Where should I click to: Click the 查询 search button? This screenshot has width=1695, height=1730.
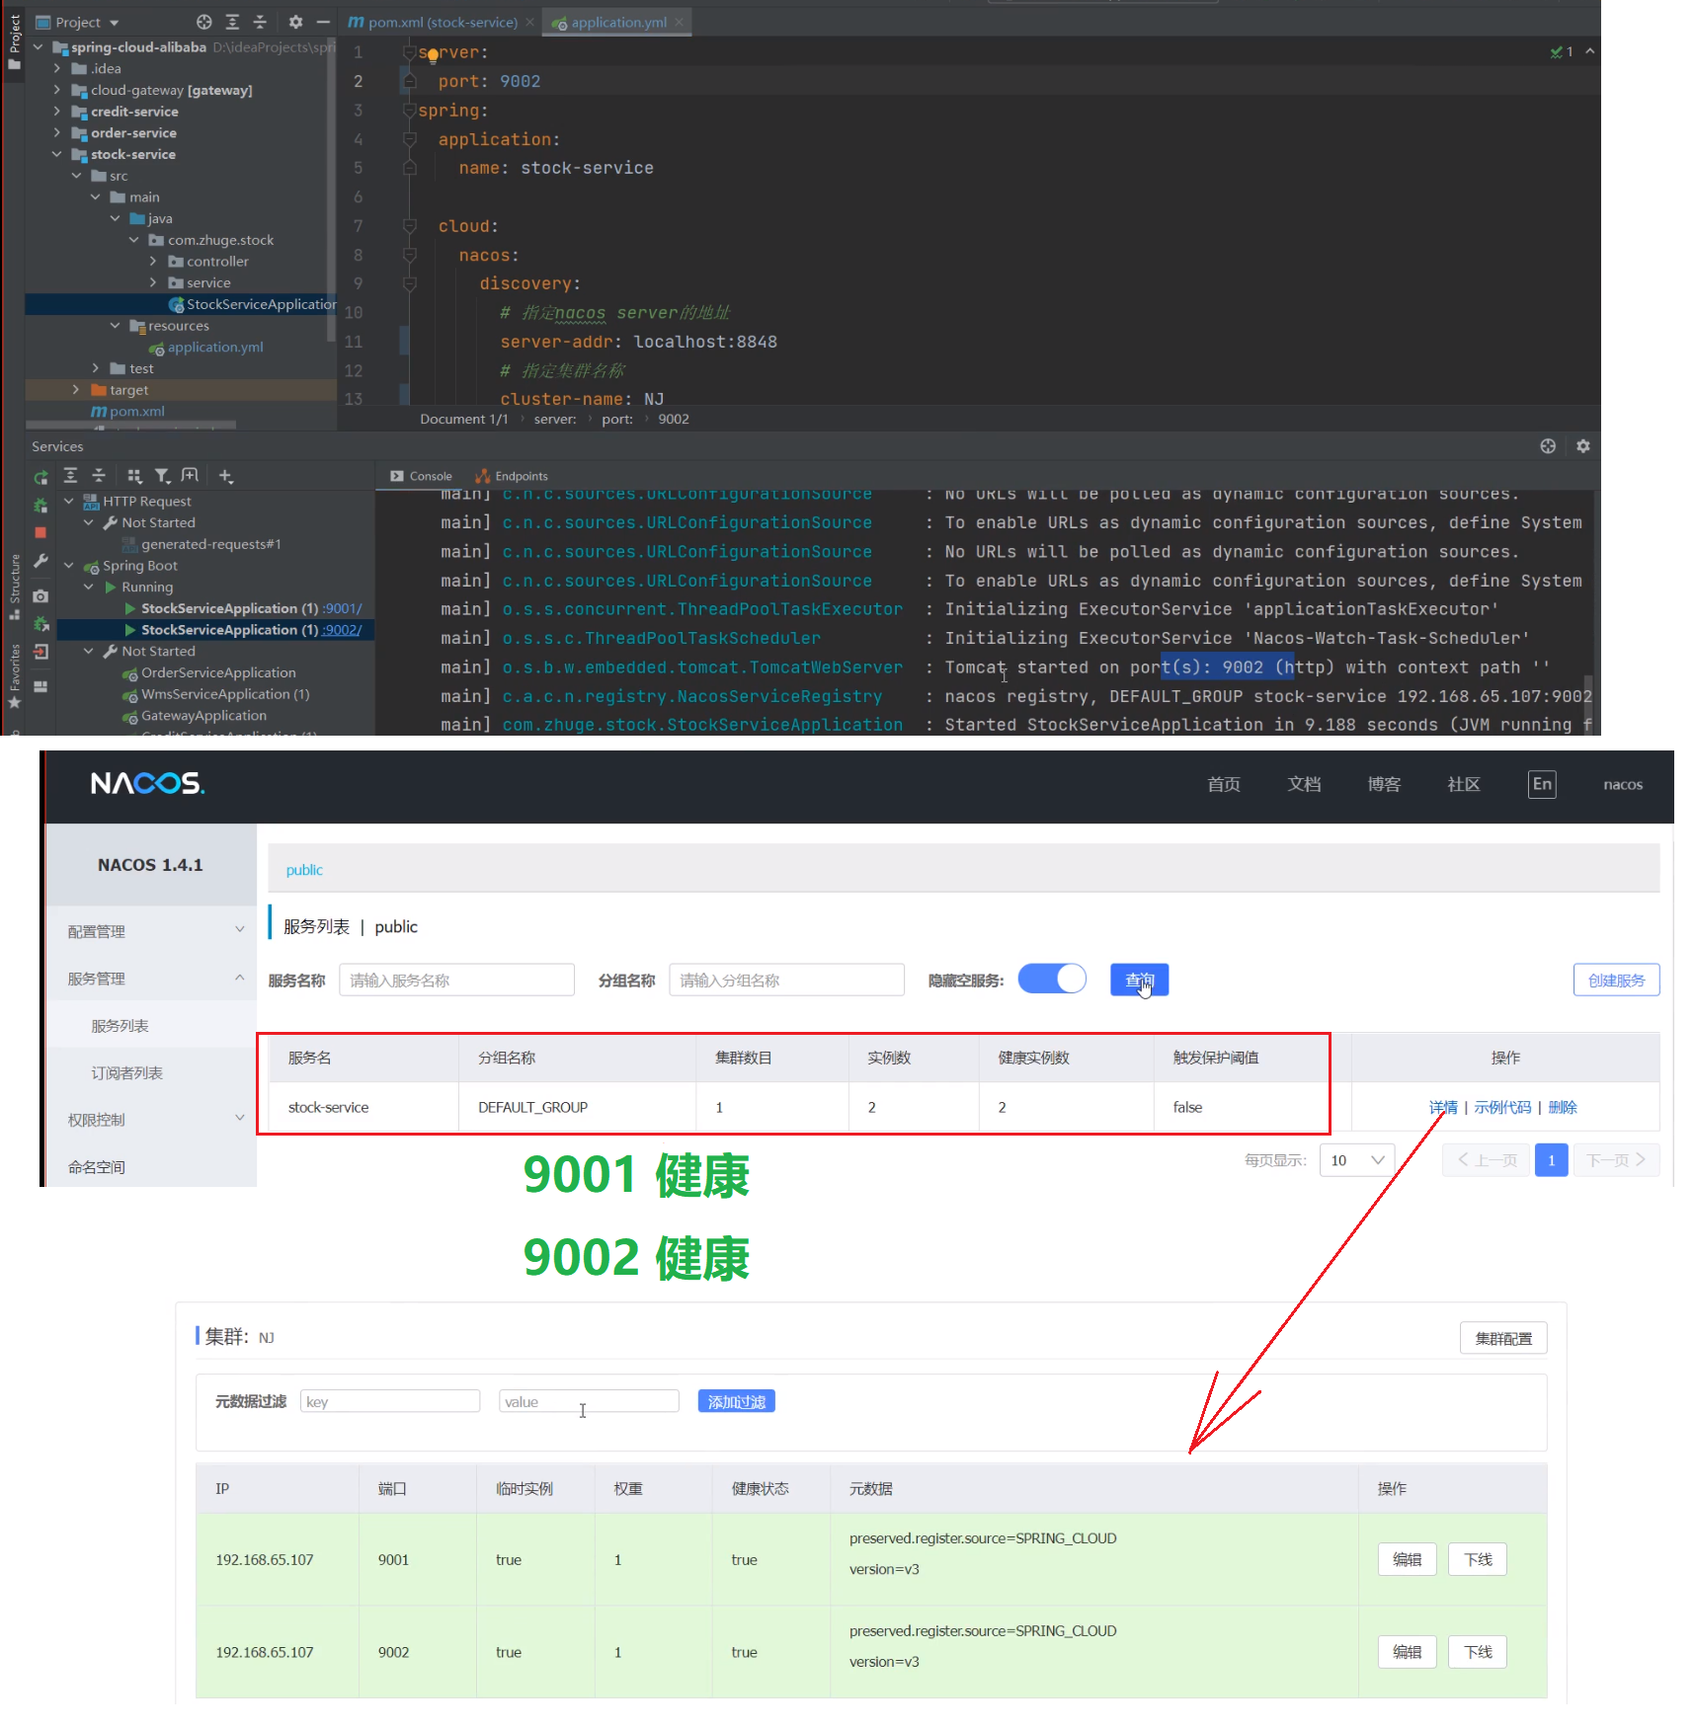coord(1139,980)
